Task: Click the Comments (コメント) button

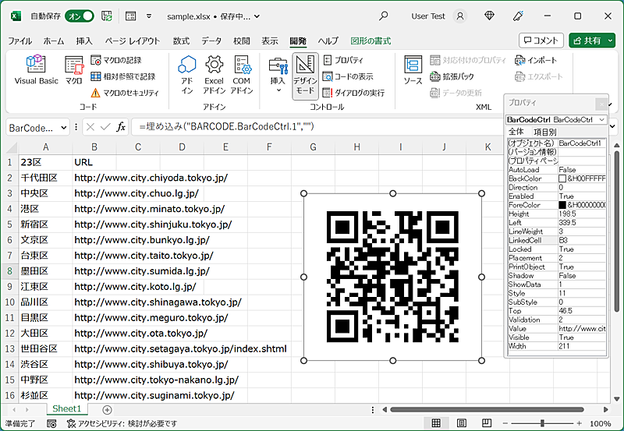Action: [541, 41]
